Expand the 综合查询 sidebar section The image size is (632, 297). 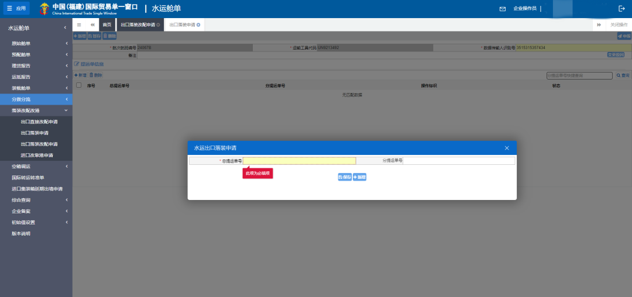36,200
